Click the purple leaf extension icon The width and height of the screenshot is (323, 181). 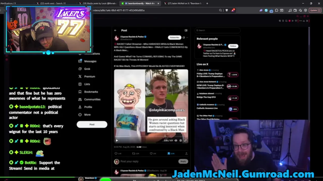pos(261,10)
